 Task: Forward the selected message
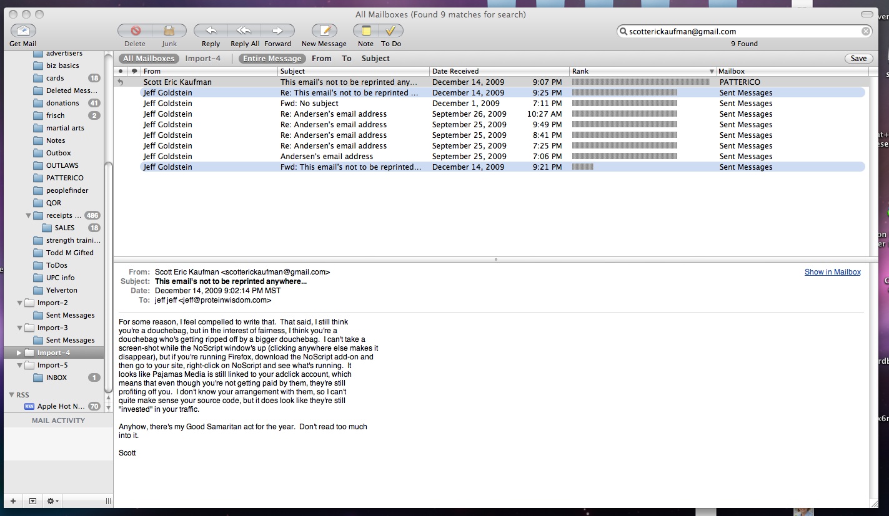click(278, 31)
